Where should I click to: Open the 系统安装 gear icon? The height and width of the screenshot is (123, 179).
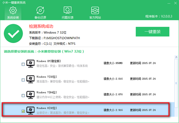tap(13, 10)
